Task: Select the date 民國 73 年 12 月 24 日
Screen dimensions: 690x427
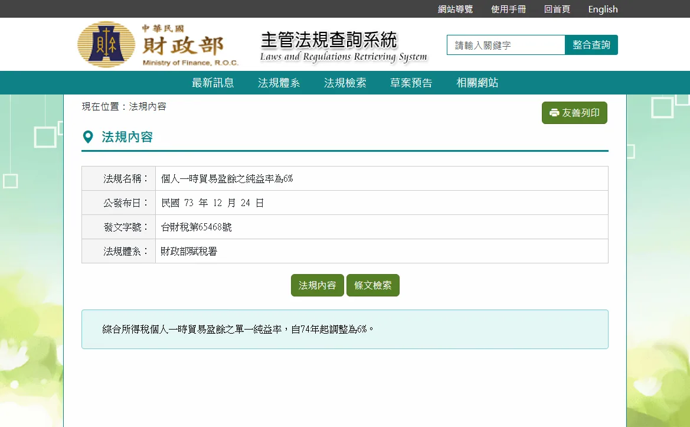Action: coord(212,203)
